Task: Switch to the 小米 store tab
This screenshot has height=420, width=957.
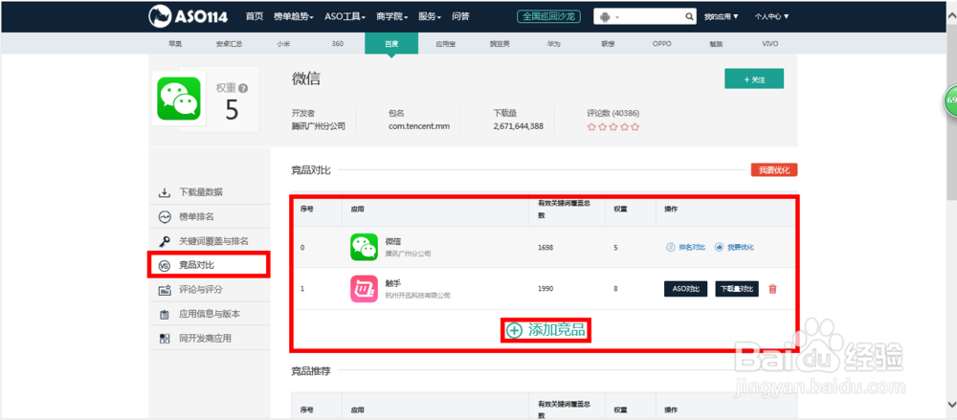Action: [x=283, y=44]
